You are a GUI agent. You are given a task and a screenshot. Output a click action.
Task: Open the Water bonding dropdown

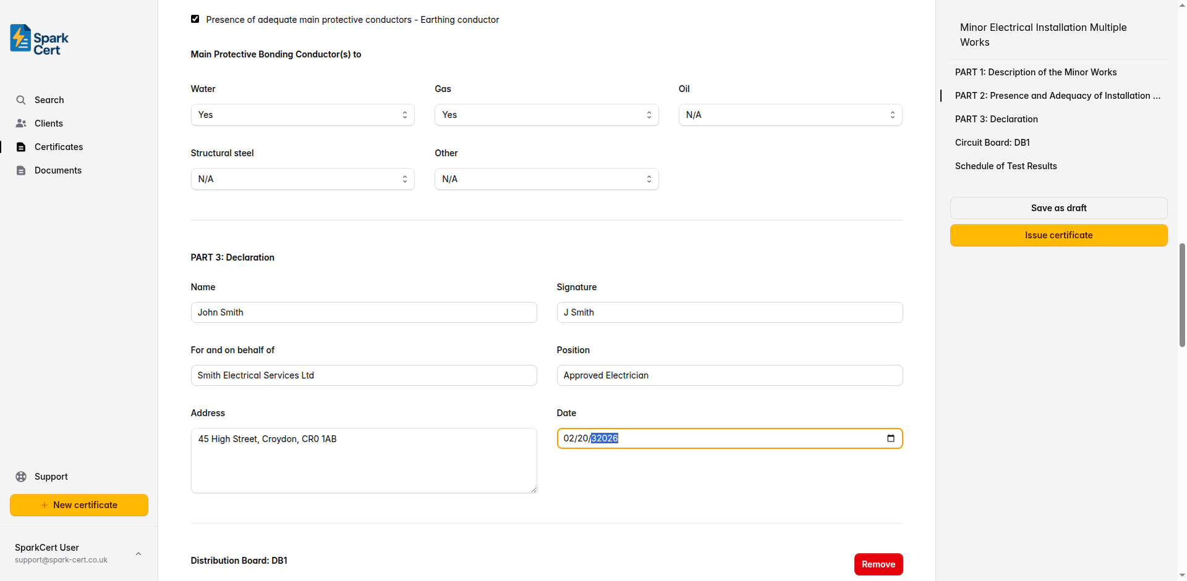[x=302, y=115]
